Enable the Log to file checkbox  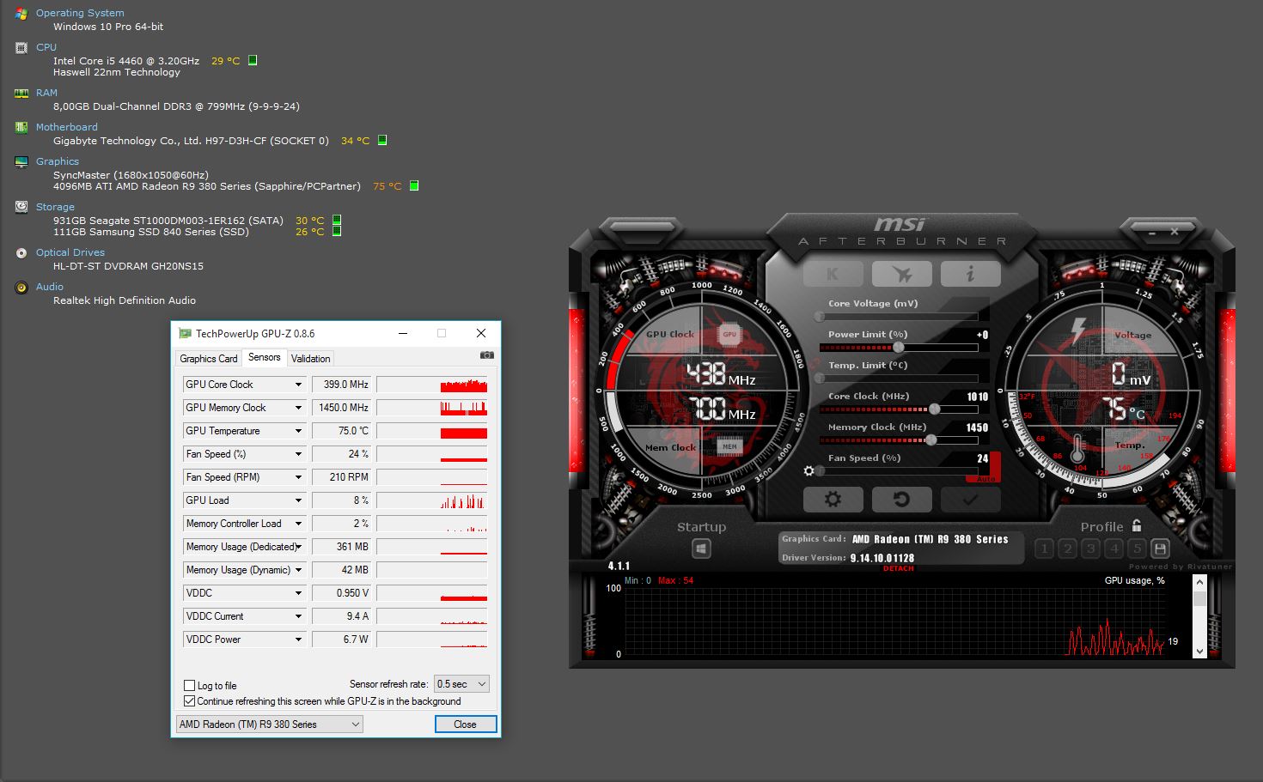(x=189, y=685)
